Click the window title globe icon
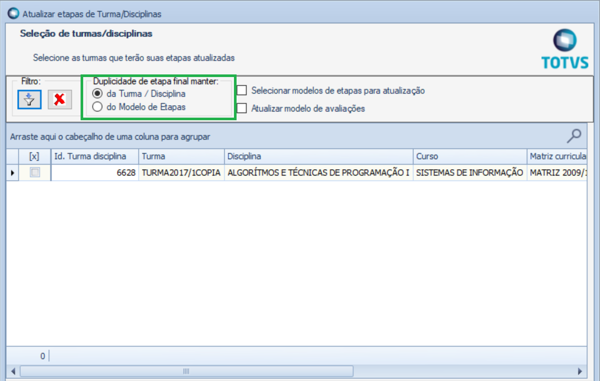Image resolution: width=600 pixels, height=381 pixels. coord(14,14)
